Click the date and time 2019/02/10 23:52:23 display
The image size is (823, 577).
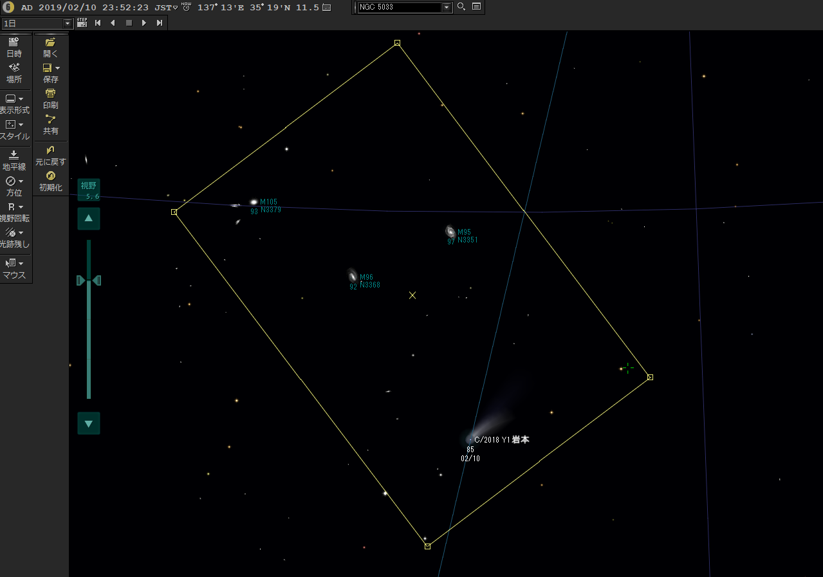pyautogui.click(x=93, y=8)
